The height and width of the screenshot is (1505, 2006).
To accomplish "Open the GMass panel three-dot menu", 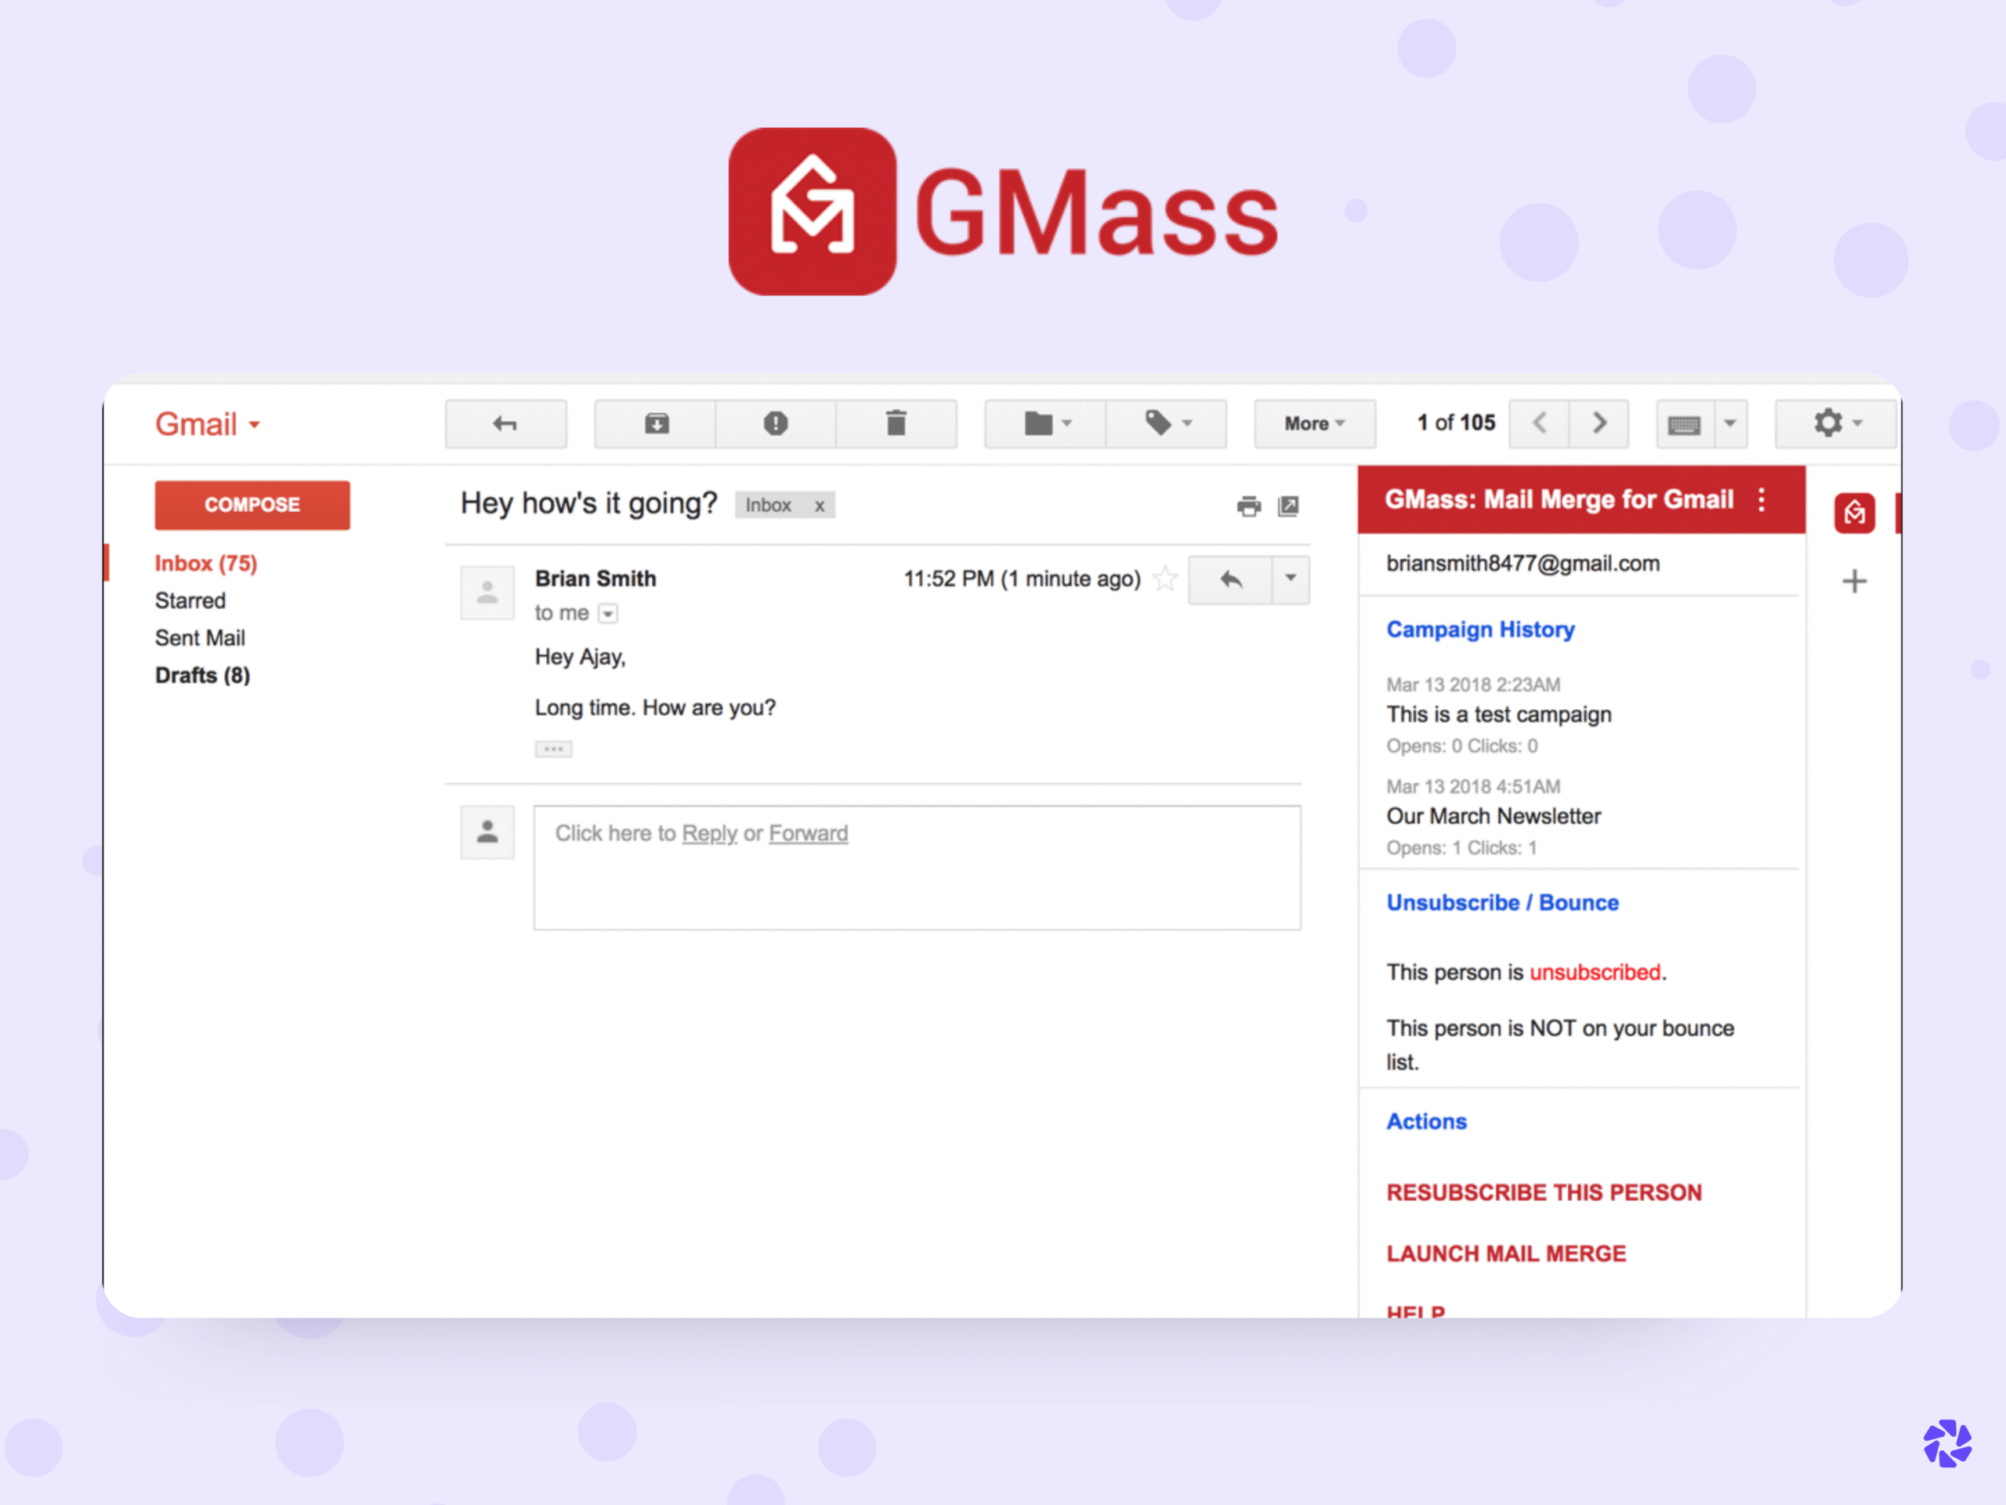I will pyautogui.click(x=1762, y=499).
